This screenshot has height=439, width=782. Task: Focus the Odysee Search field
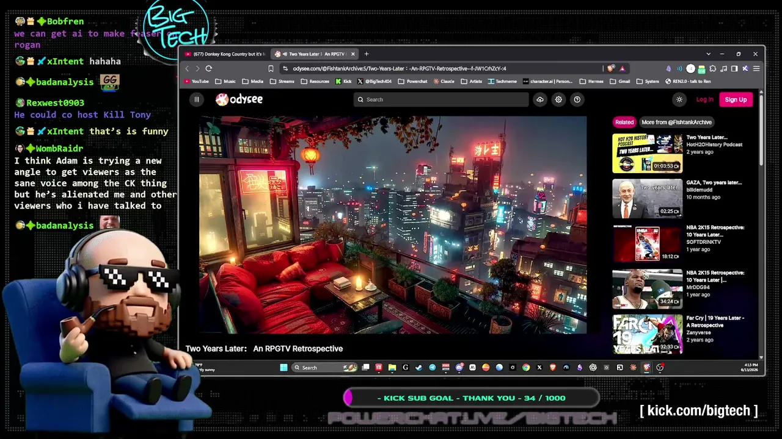[442, 99]
